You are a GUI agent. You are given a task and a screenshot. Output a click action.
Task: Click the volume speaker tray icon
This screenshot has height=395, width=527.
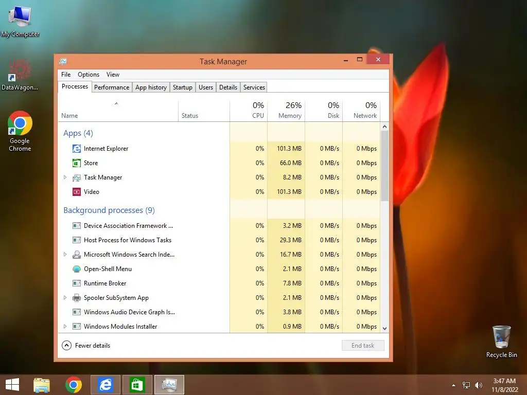tap(479, 385)
